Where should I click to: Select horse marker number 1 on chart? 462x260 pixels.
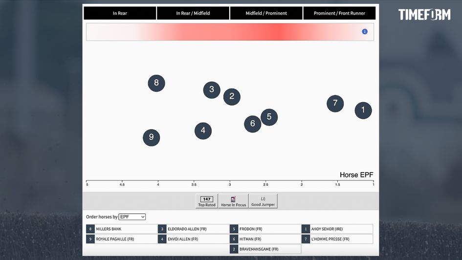pos(363,110)
